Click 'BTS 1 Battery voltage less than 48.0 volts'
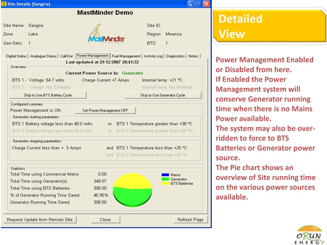Image resolution: width=327 pixels, height=245 pixels. pos(52,124)
